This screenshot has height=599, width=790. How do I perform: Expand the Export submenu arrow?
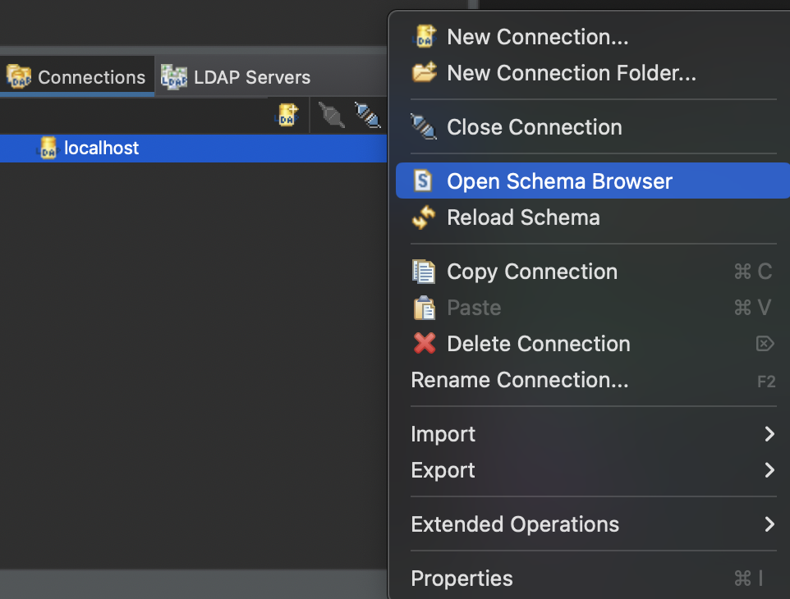(769, 470)
